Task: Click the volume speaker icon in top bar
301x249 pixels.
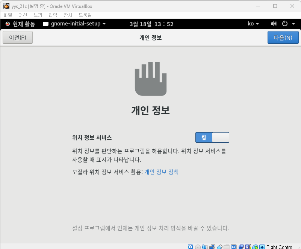Action: 274,24
